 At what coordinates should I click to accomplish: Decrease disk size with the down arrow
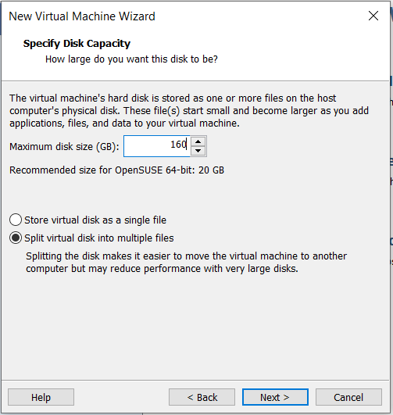pyautogui.click(x=198, y=151)
